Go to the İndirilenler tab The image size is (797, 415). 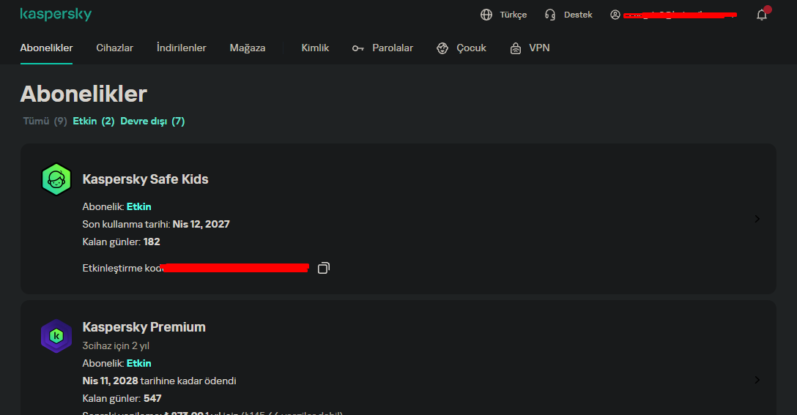tap(182, 48)
